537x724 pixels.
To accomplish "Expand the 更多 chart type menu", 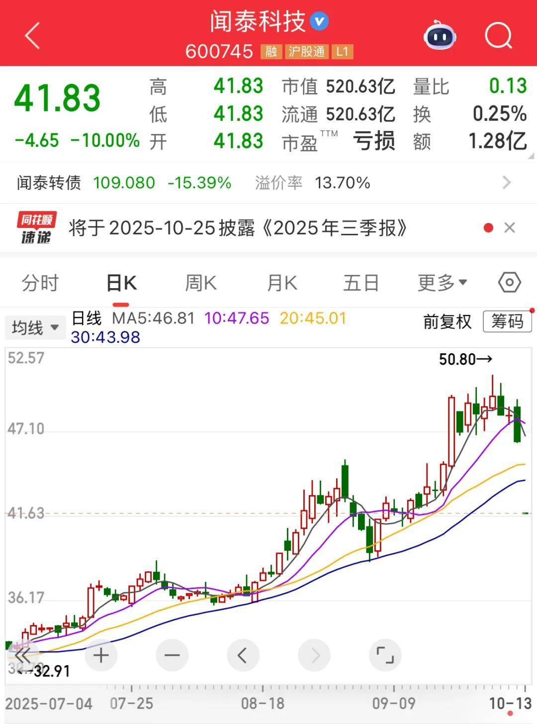I will [x=442, y=283].
